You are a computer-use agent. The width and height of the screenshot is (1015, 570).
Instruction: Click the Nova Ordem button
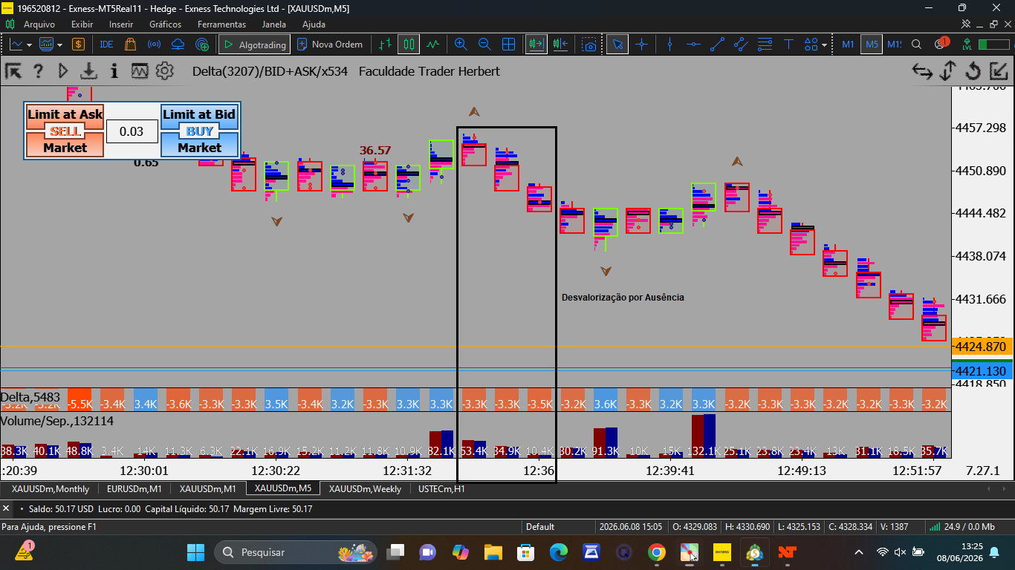[330, 45]
